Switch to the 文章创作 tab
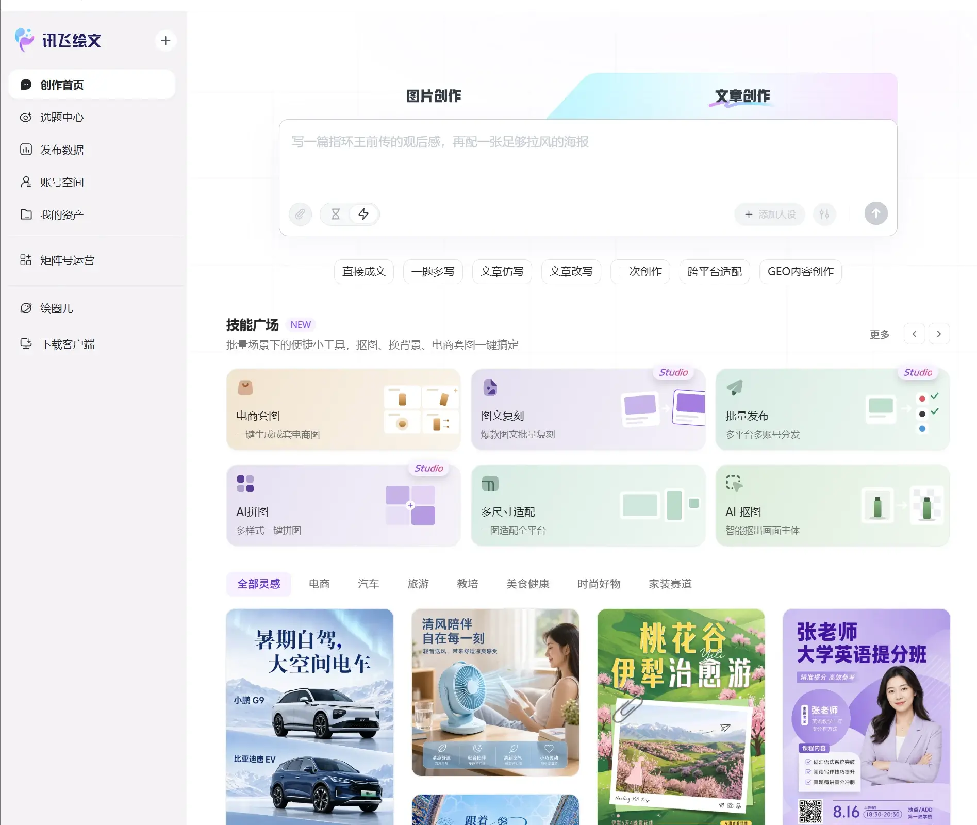Screen dimensions: 977x825 742,96
